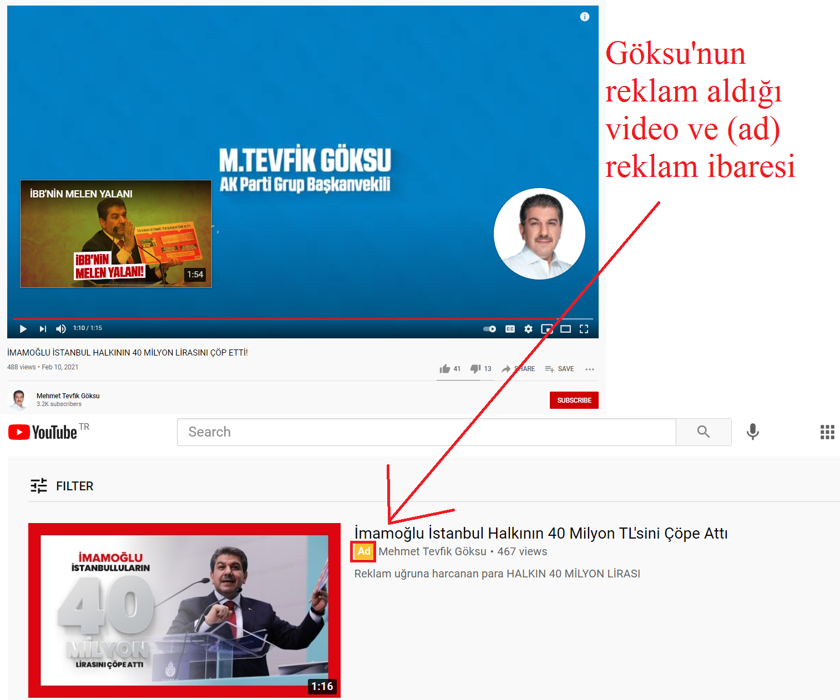Open the suggested video İBB'NİN MELEN YALANI
The image size is (840, 700).
coord(116,234)
